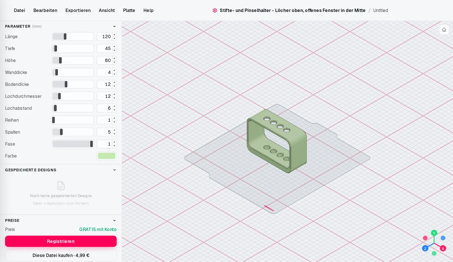Open the Ansicht menu
This screenshot has height=262, width=453.
(x=107, y=10)
